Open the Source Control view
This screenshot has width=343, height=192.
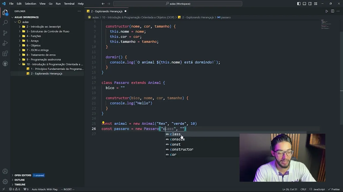tap(5, 33)
